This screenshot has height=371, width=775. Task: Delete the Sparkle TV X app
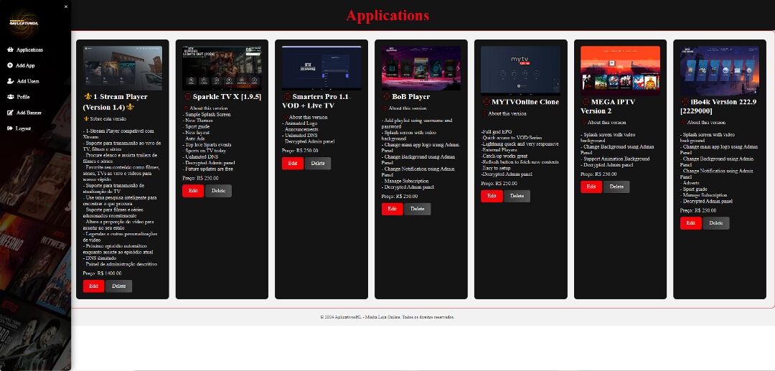pyautogui.click(x=218, y=191)
